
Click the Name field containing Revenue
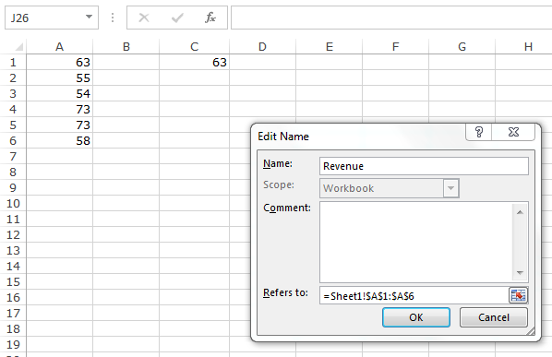point(424,166)
